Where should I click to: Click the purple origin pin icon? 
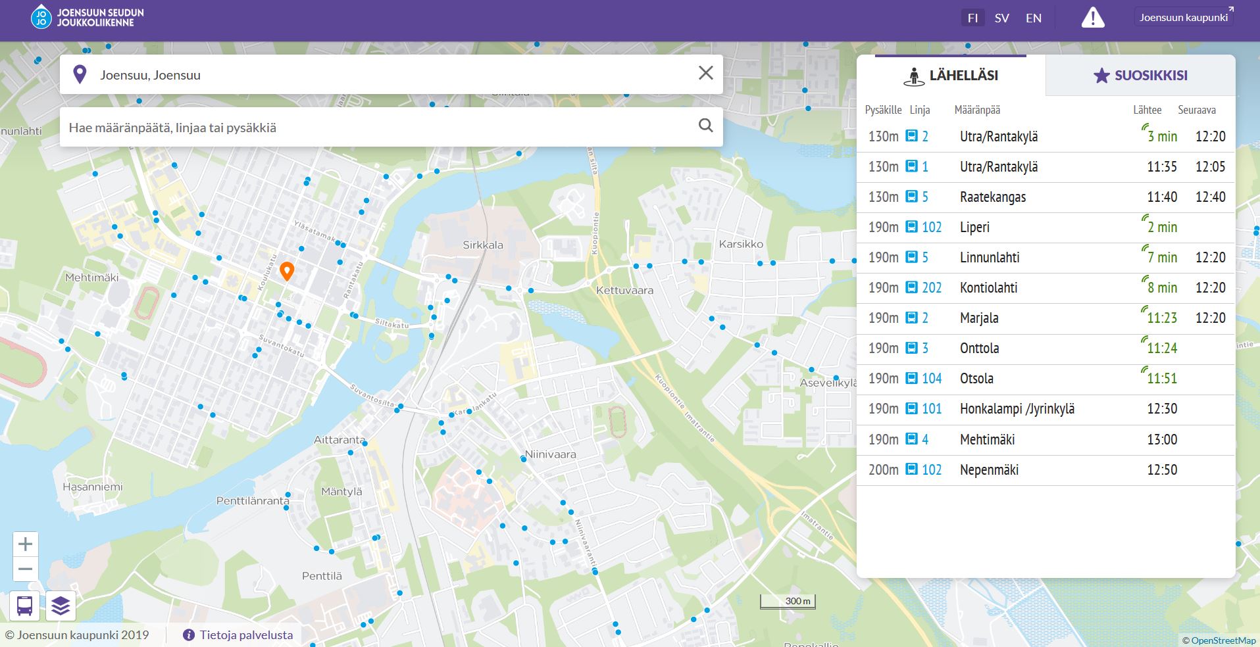(80, 74)
